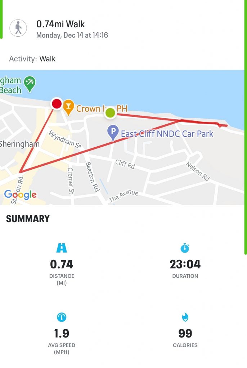
Task: Click the Monday, Dec 14 at 14:16 date text
Action: click(72, 35)
